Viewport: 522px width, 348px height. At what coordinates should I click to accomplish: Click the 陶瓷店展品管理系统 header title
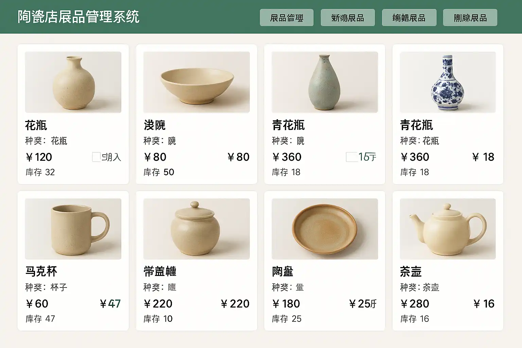pyautogui.click(x=79, y=17)
